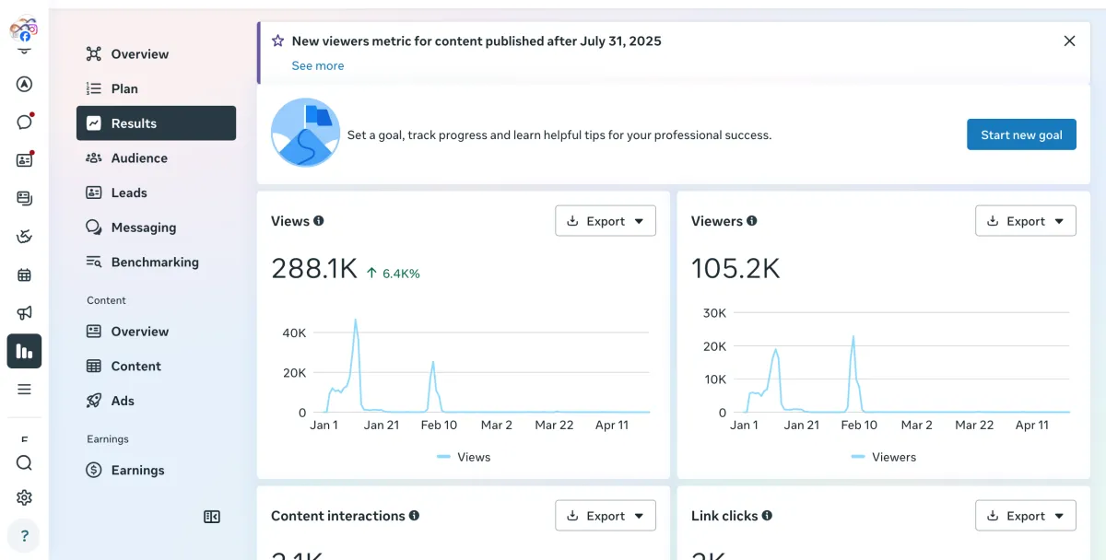Open the hamburger All tools icon
This screenshot has width=1106, height=560.
25,389
